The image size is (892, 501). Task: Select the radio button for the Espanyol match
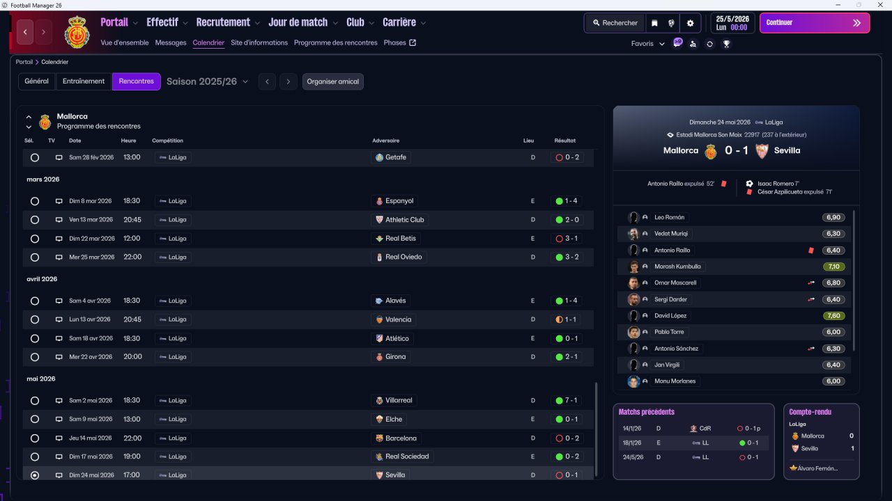35,201
